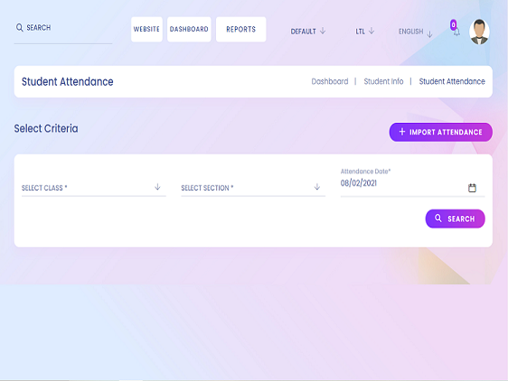Follow the Dashboard breadcrumb link

(x=330, y=81)
